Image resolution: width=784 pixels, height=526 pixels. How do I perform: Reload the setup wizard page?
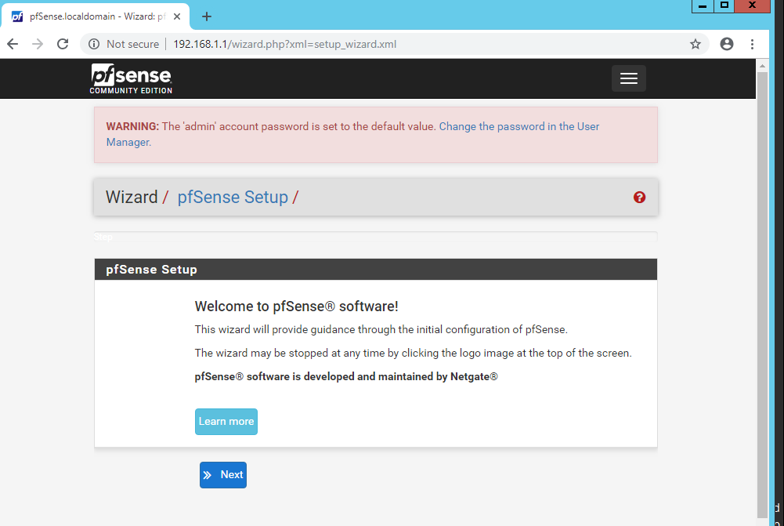63,44
